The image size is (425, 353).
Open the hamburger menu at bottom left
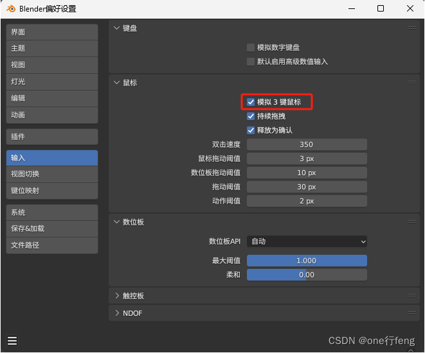12,341
